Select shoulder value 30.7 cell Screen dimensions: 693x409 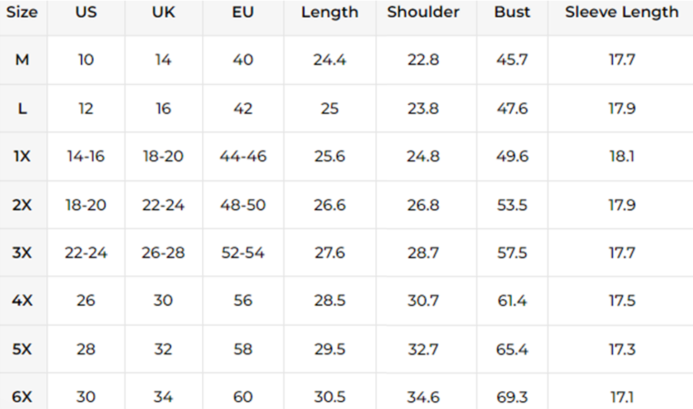click(423, 301)
